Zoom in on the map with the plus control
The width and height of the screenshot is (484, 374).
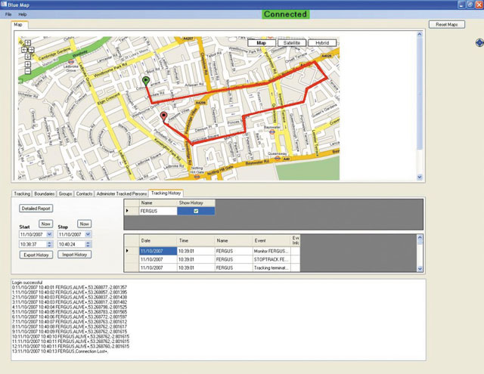[27, 64]
